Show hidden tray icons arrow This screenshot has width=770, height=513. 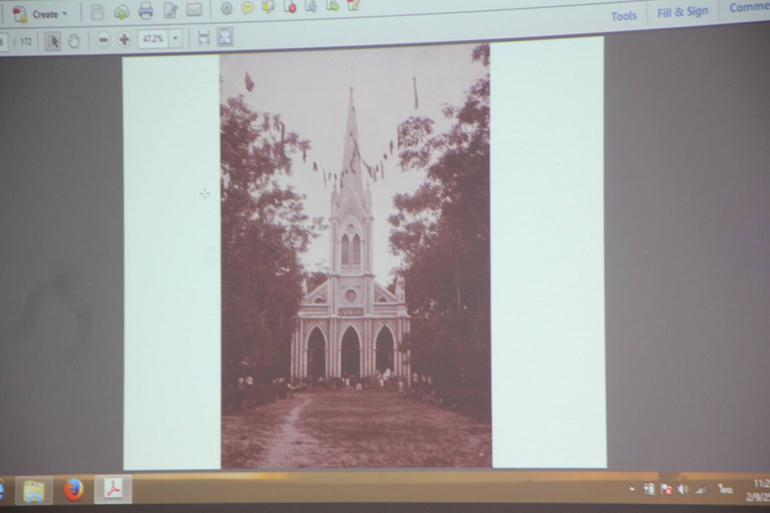tap(632, 489)
